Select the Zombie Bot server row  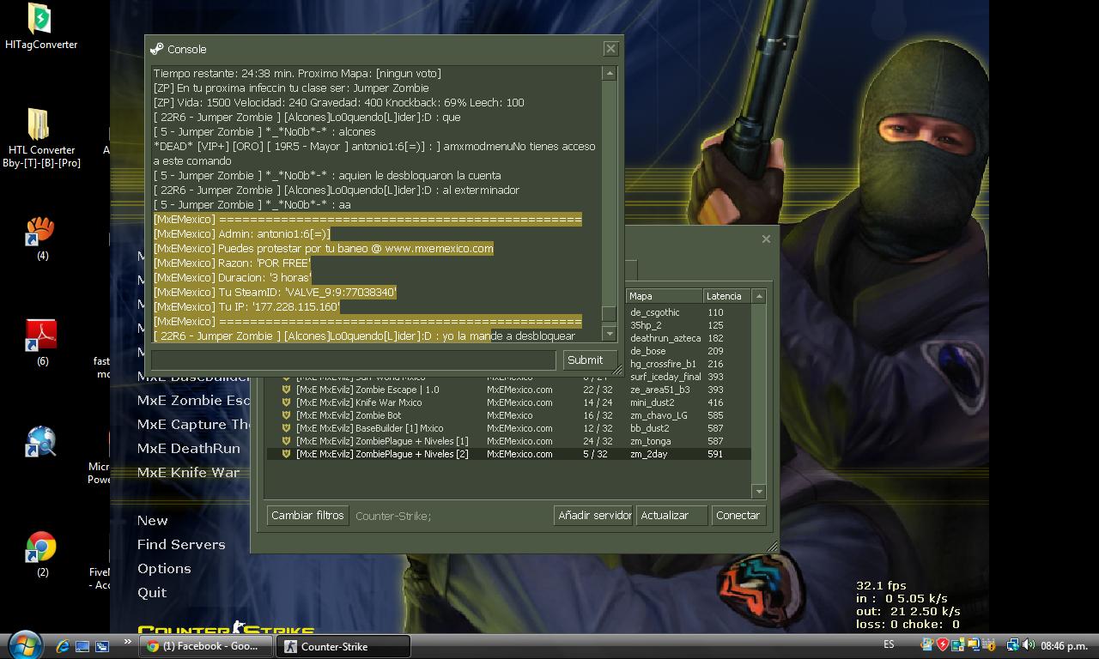[x=508, y=415]
